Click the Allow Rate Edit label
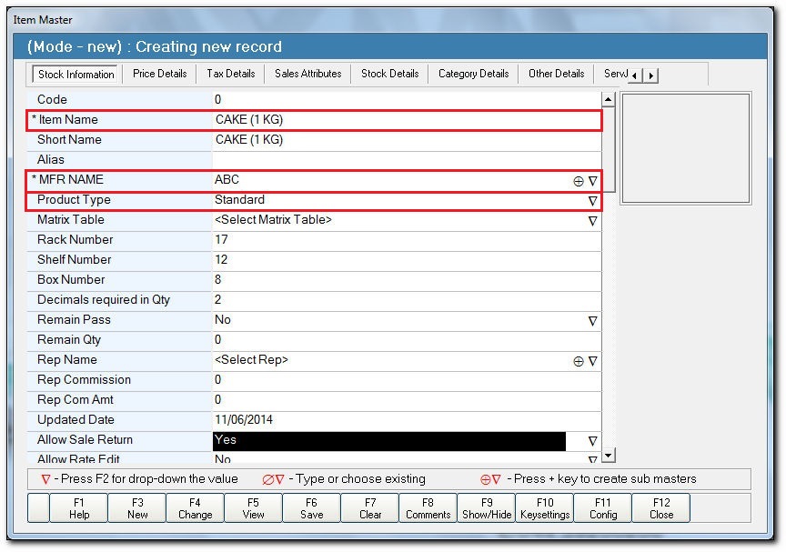Viewport: 786px width, 552px height. pos(78,458)
